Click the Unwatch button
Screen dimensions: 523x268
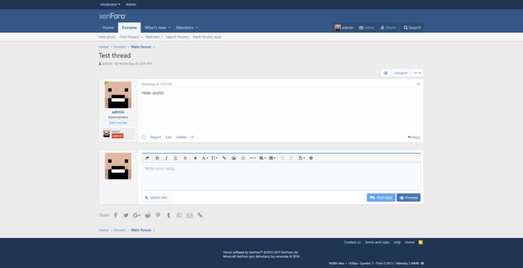tap(401, 72)
